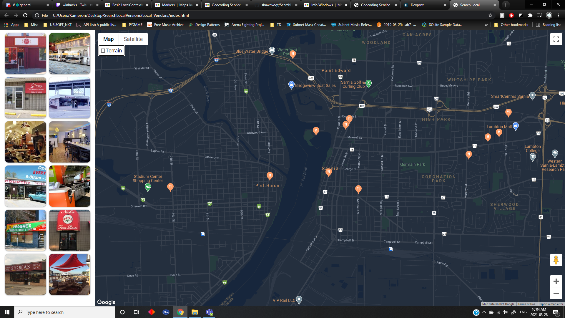Click the Four Roses restaurant thumbnail
Image resolution: width=565 pixels, height=318 pixels.
(70, 230)
